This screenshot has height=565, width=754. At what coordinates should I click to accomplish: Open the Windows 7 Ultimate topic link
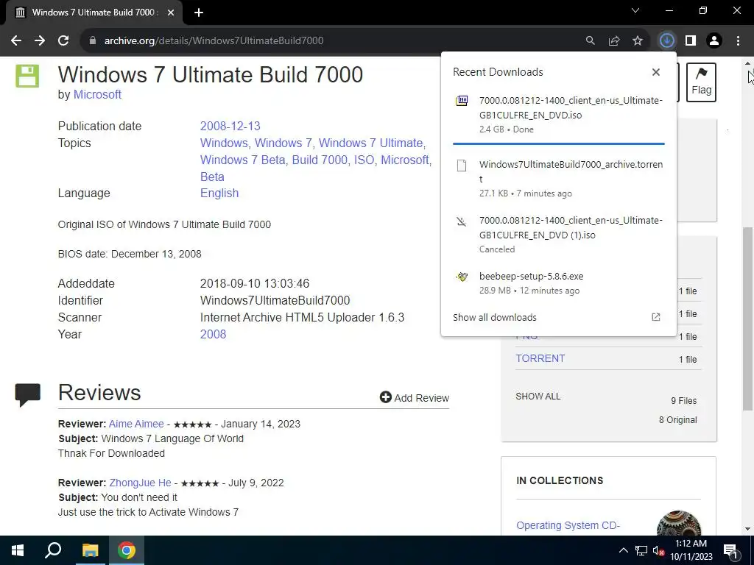point(372,143)
